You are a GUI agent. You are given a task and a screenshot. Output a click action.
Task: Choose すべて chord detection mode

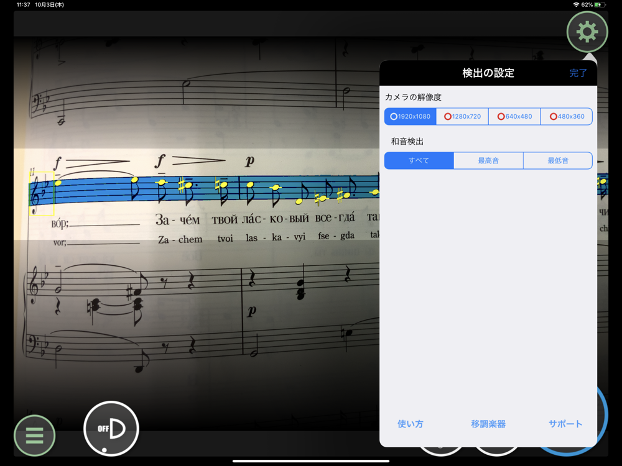[419, 160]
